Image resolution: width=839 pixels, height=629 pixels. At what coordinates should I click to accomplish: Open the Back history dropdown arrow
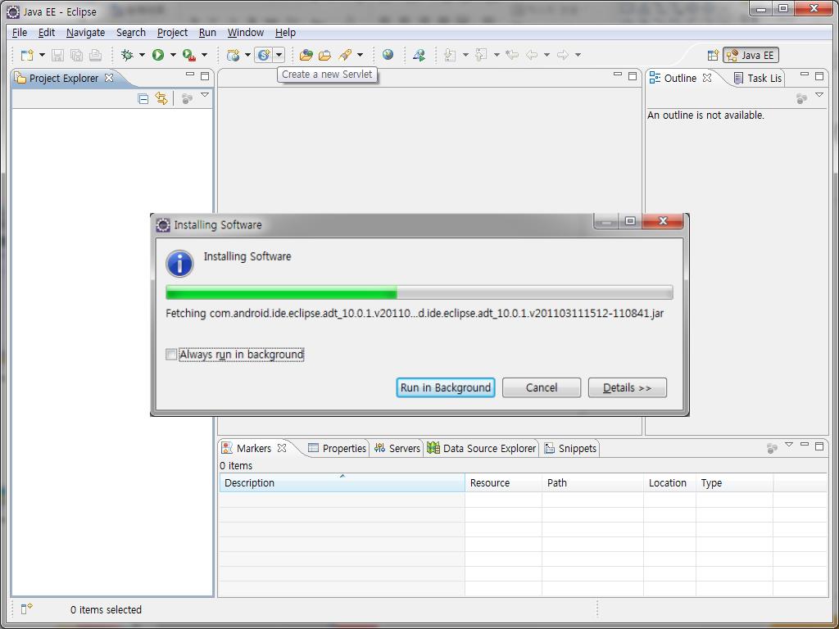tap(546, 55)
